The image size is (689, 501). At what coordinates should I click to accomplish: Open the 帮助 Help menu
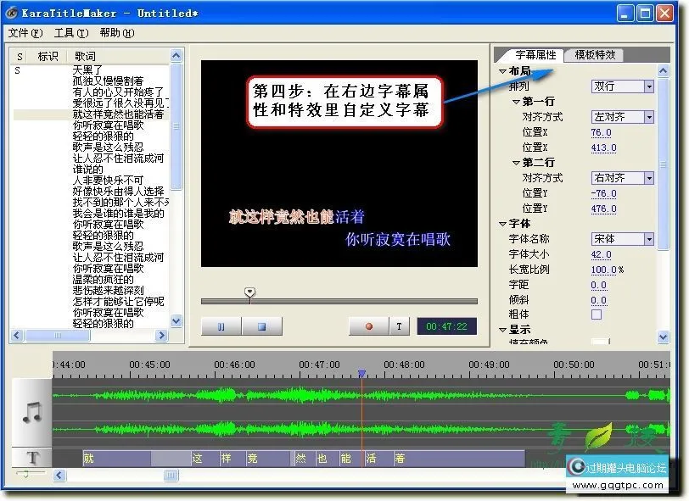[119, 31]
